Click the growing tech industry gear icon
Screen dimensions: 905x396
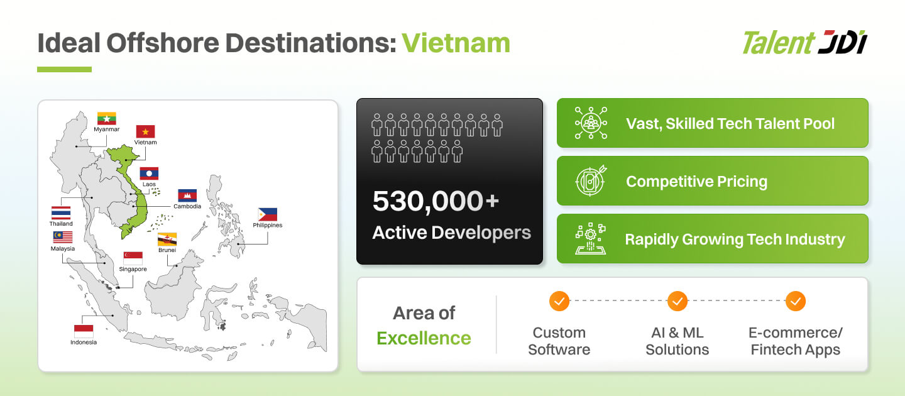[591, 239]
